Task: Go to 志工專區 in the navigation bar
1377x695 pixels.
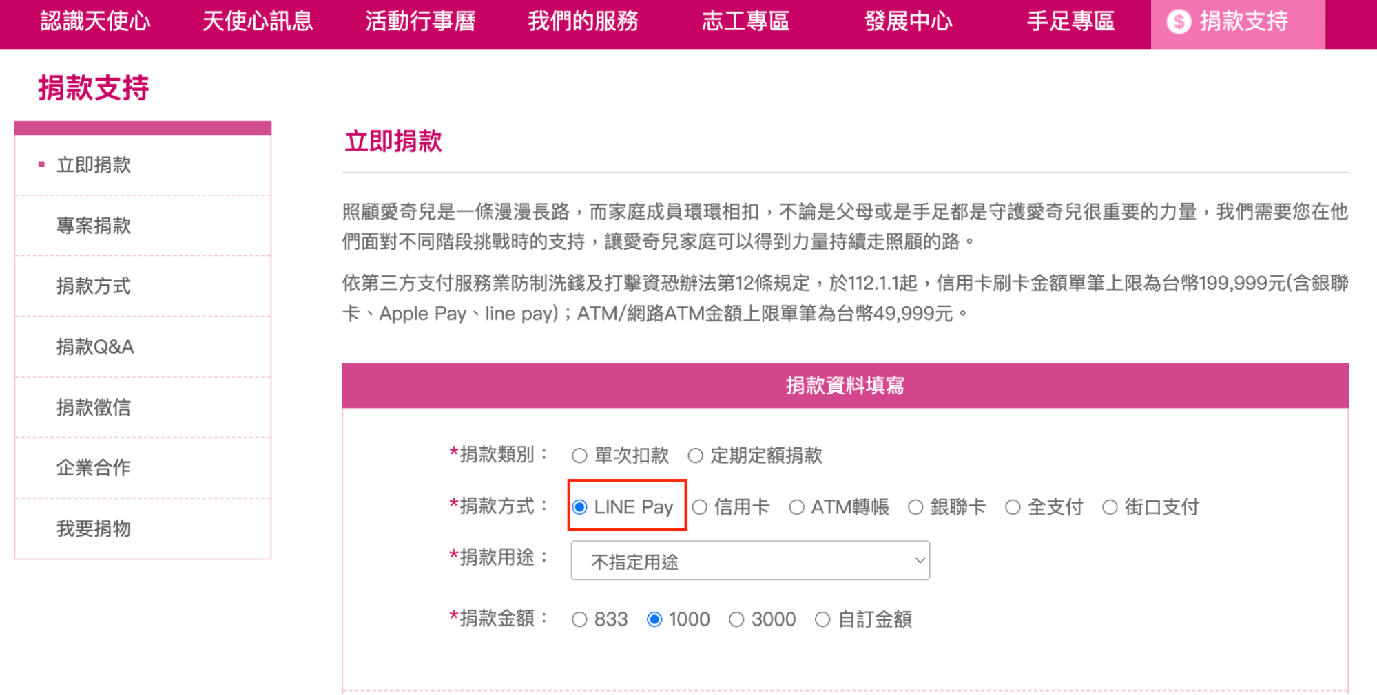Action: 745,21
